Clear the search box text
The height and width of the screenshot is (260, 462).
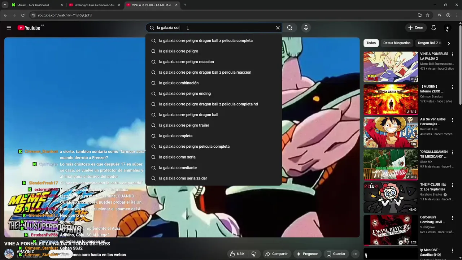pos(278,28)
